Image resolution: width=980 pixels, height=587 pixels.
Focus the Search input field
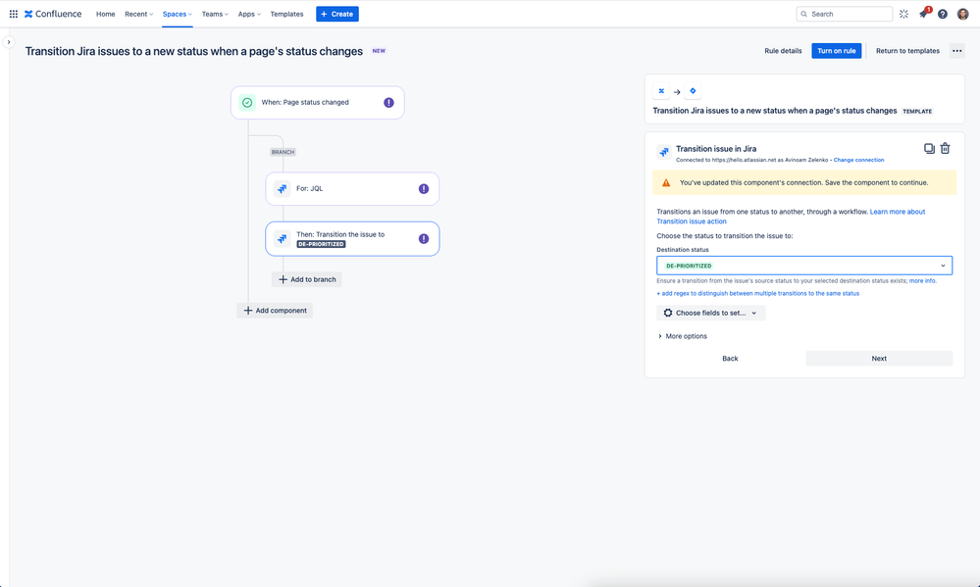coord(845,14)
